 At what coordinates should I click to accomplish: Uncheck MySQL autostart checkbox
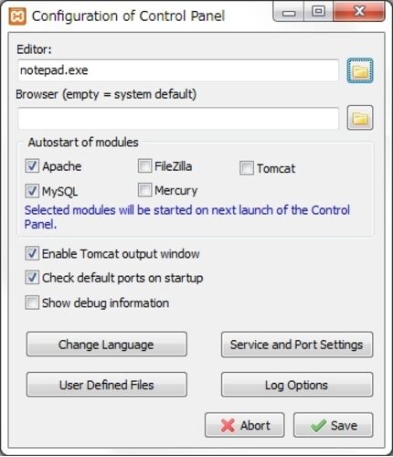[32, 191]
